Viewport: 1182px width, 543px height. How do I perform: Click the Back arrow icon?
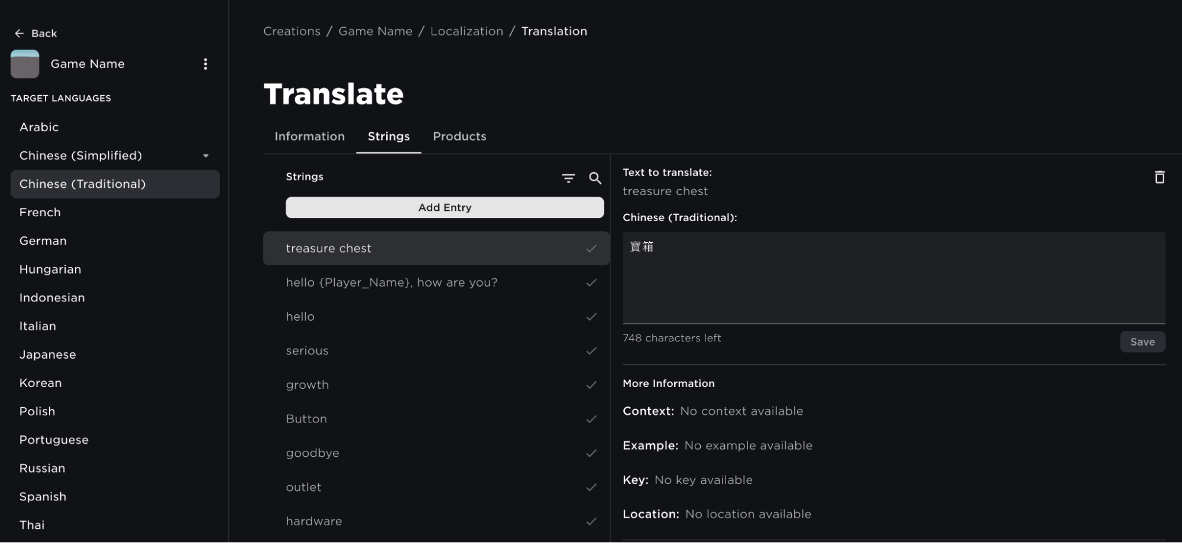click(x=19, y=34)
